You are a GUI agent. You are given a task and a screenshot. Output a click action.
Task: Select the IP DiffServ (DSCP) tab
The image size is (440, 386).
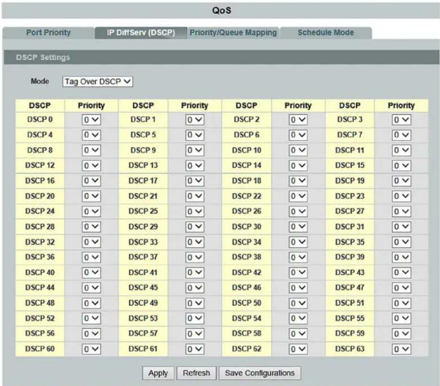coord(141,33)
